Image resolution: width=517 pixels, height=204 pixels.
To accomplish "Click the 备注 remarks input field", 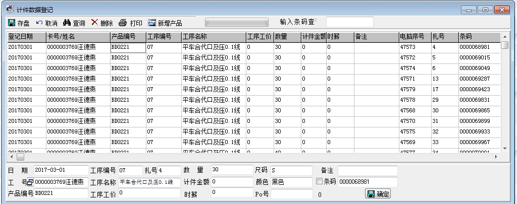I will pyautogui.click(x=368, y=170).
